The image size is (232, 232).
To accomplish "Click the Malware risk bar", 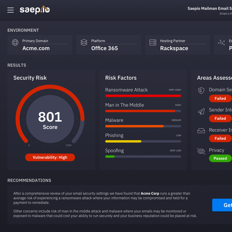I will coord(143,126).
